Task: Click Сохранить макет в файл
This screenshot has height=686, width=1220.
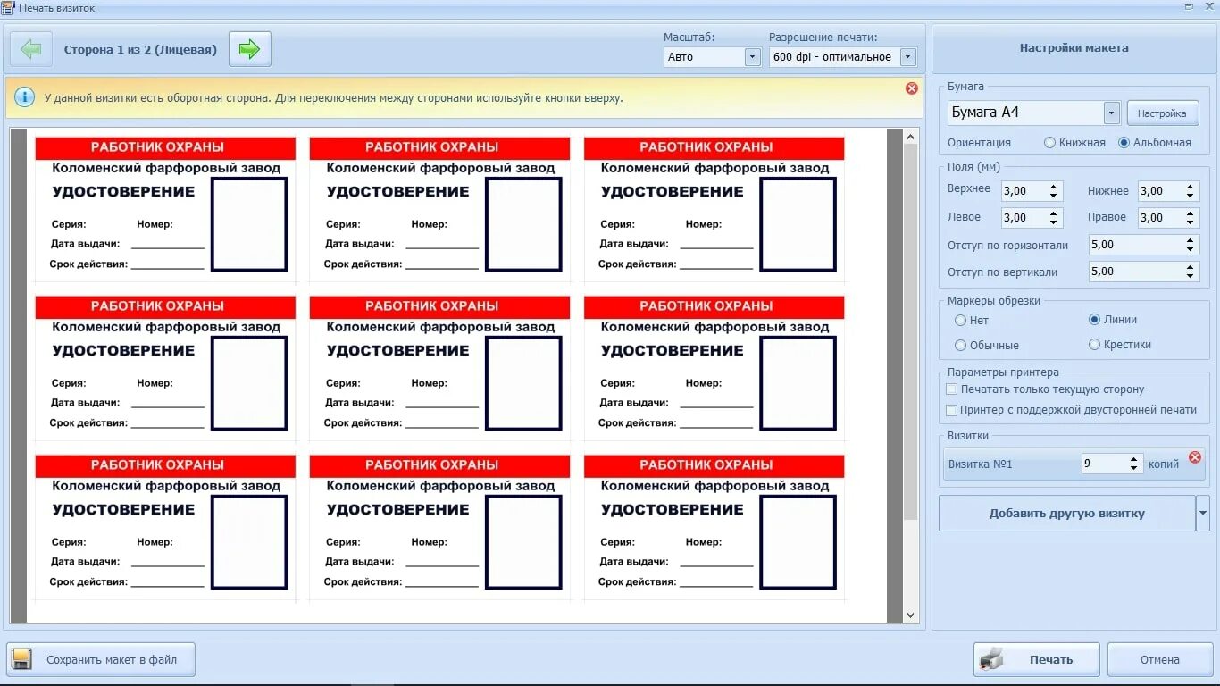Action: tap(101, 660)
